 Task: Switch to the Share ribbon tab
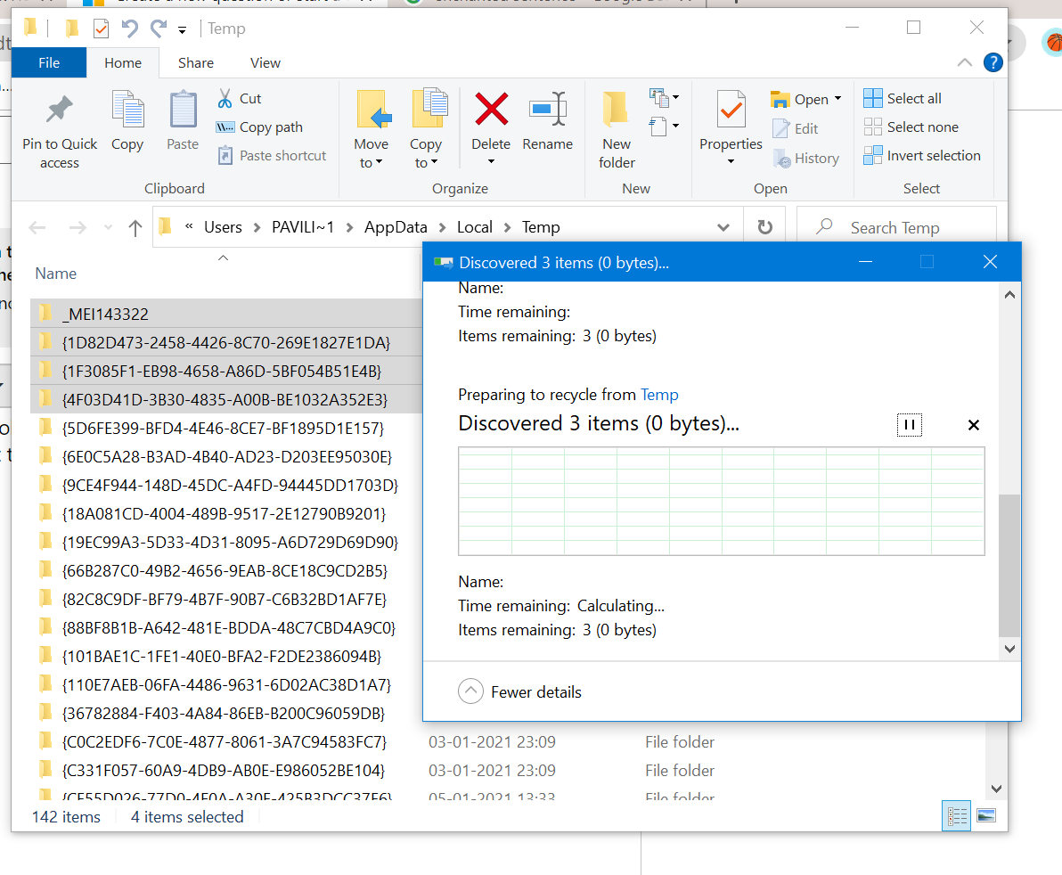(x=196, y=63)
